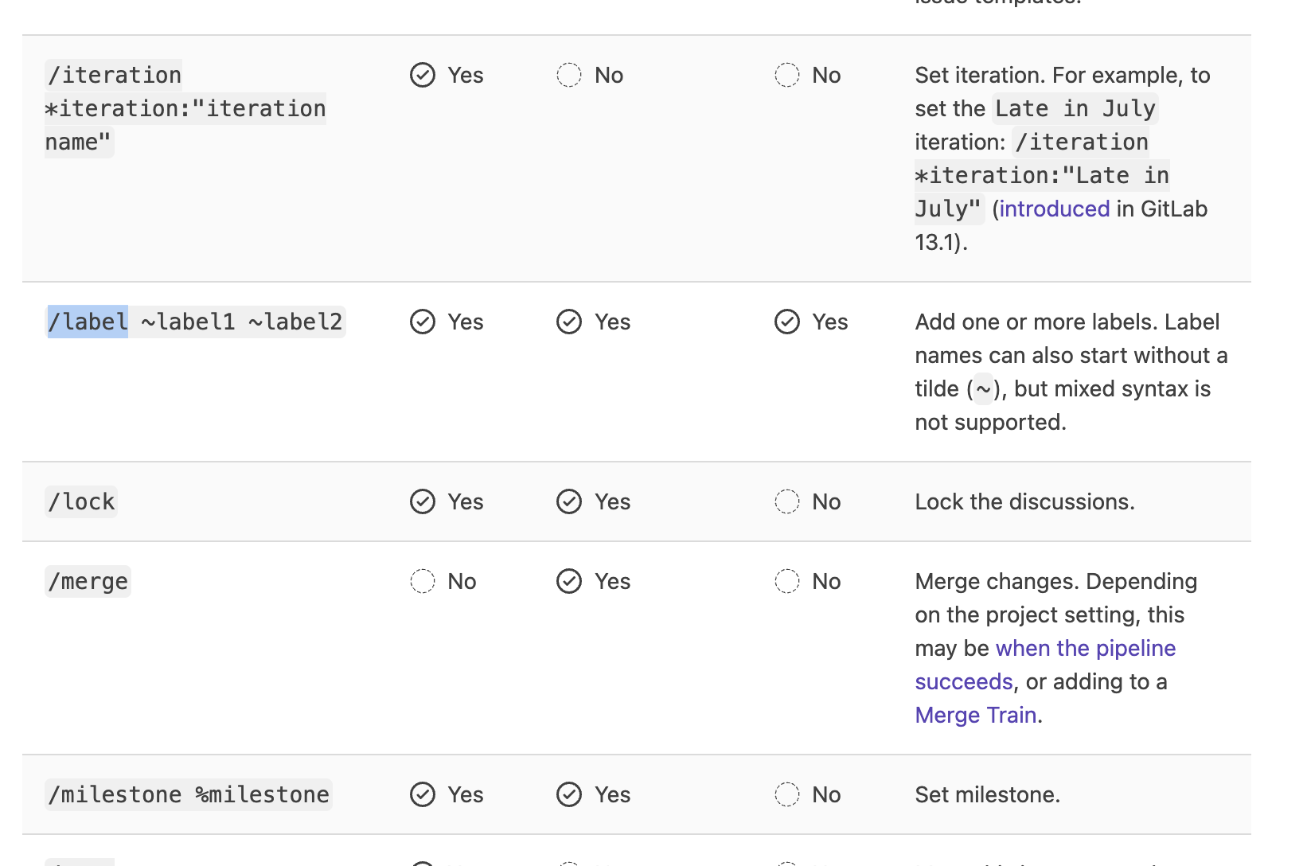Click the Yes checkmark in the /merge row

pos(569,581)
